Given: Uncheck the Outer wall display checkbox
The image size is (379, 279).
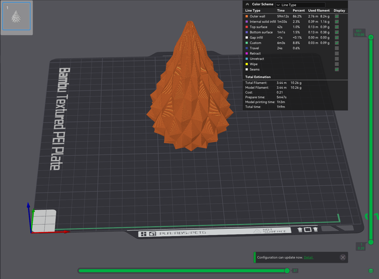Looking at the screenshot, I should pos(337,16).
